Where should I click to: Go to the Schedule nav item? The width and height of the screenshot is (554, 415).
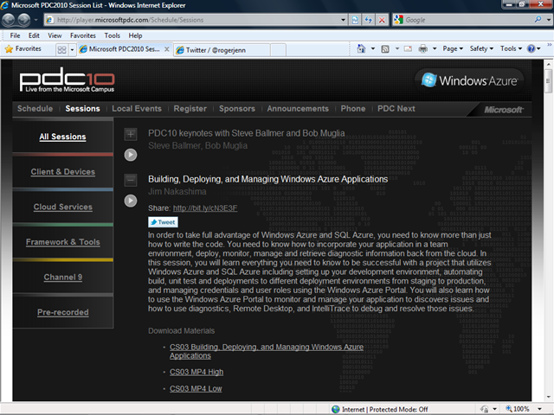click(x=35, y=109)
